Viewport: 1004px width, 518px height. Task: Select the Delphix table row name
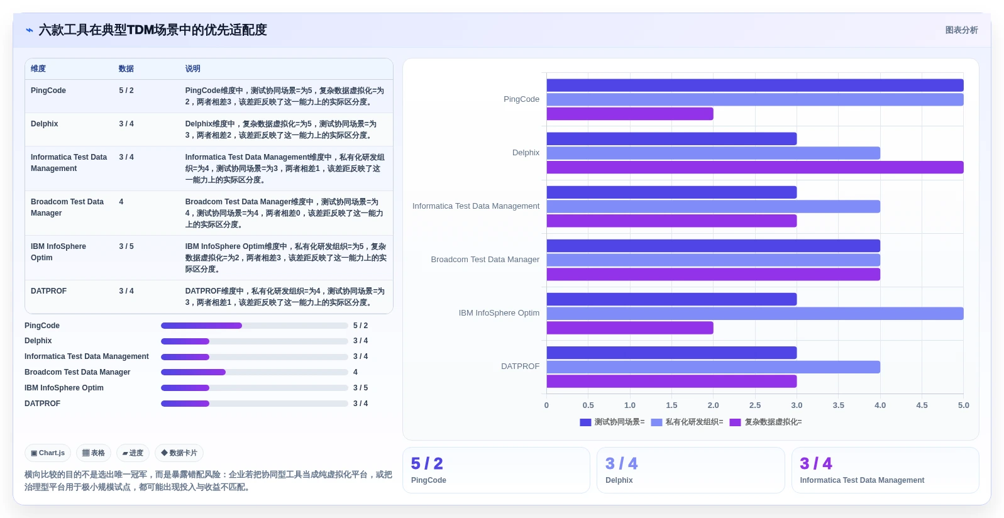45,124
